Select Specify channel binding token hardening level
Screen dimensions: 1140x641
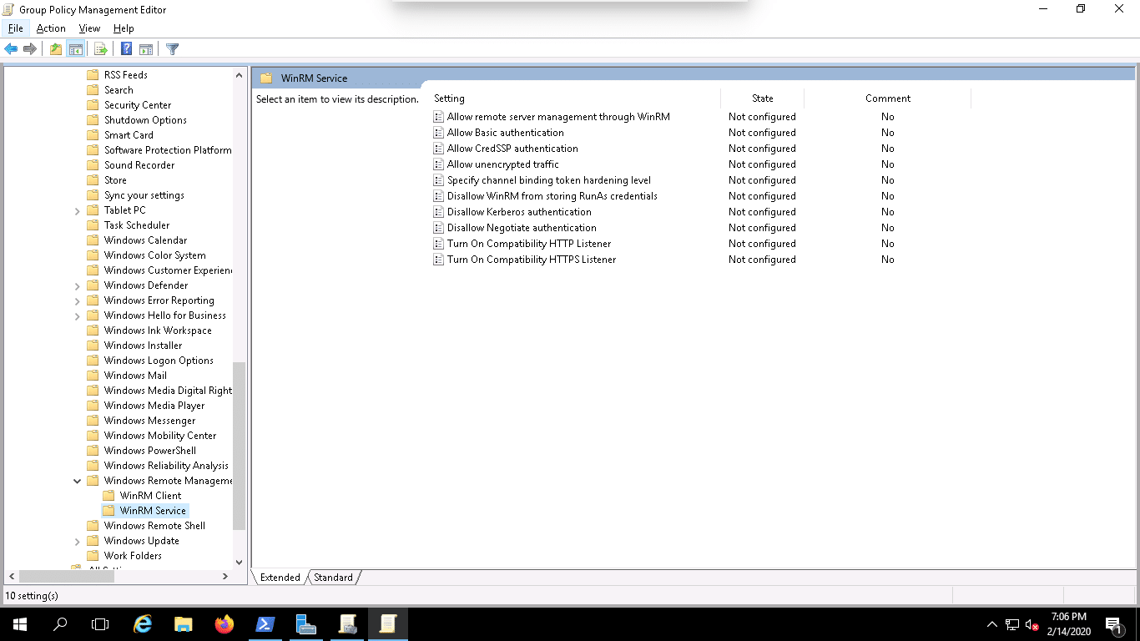[549, 180]
